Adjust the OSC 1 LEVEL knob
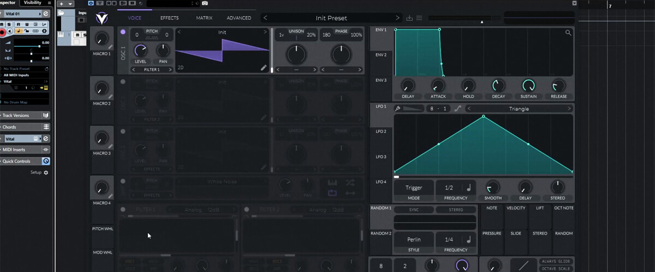 141,51
